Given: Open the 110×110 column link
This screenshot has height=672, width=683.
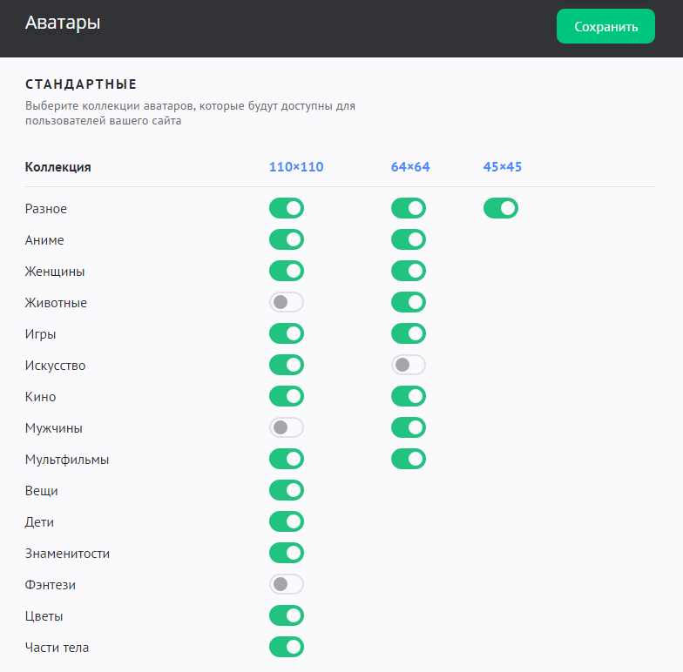Looking at the screenshot, I should click(x=295, y=167).
